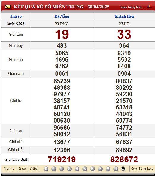Select the digit 0 ball filter
Screen dimensions: 155x176
click(x=46, y=169)
